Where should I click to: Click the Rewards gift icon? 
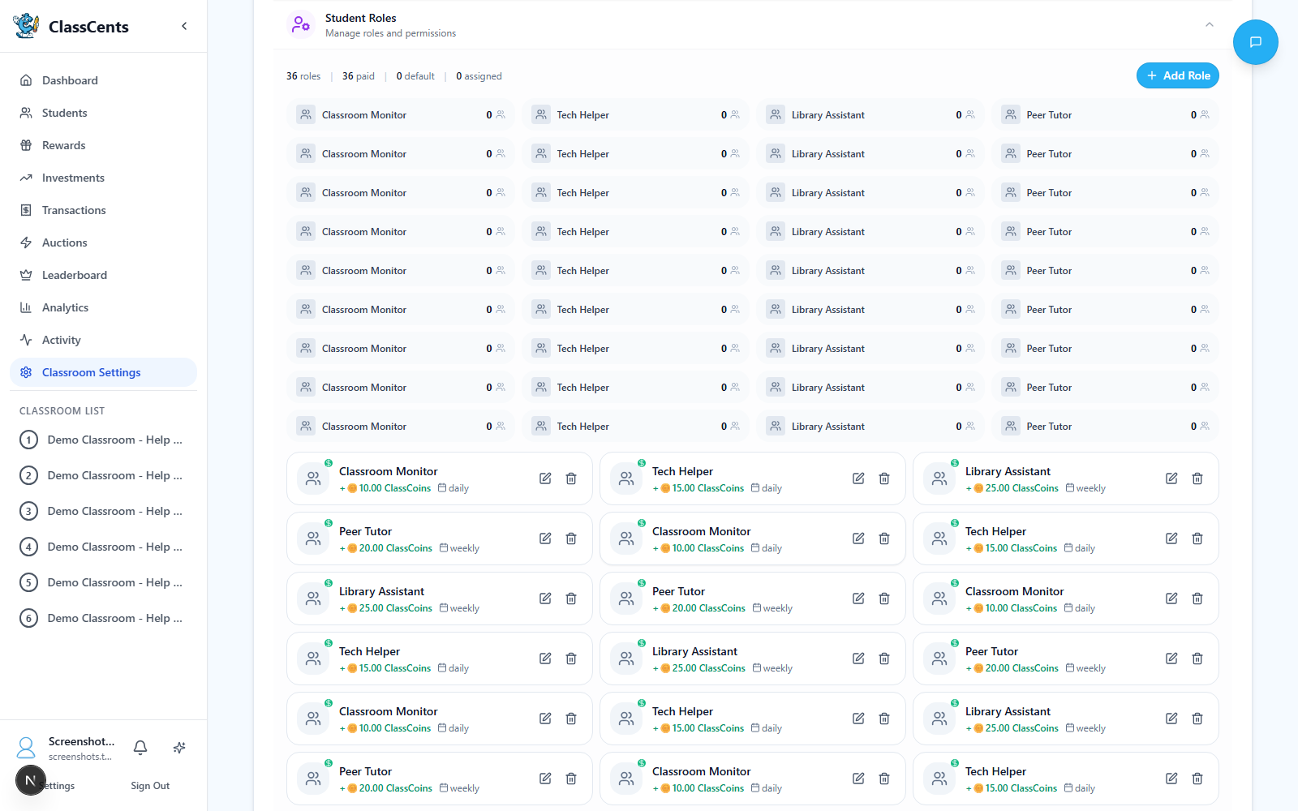[26, 145]
